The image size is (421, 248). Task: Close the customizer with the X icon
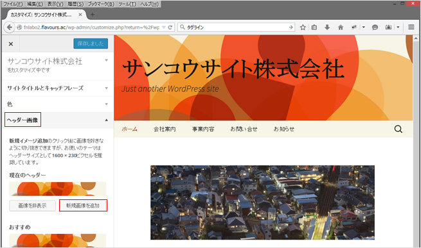(11, 44)
